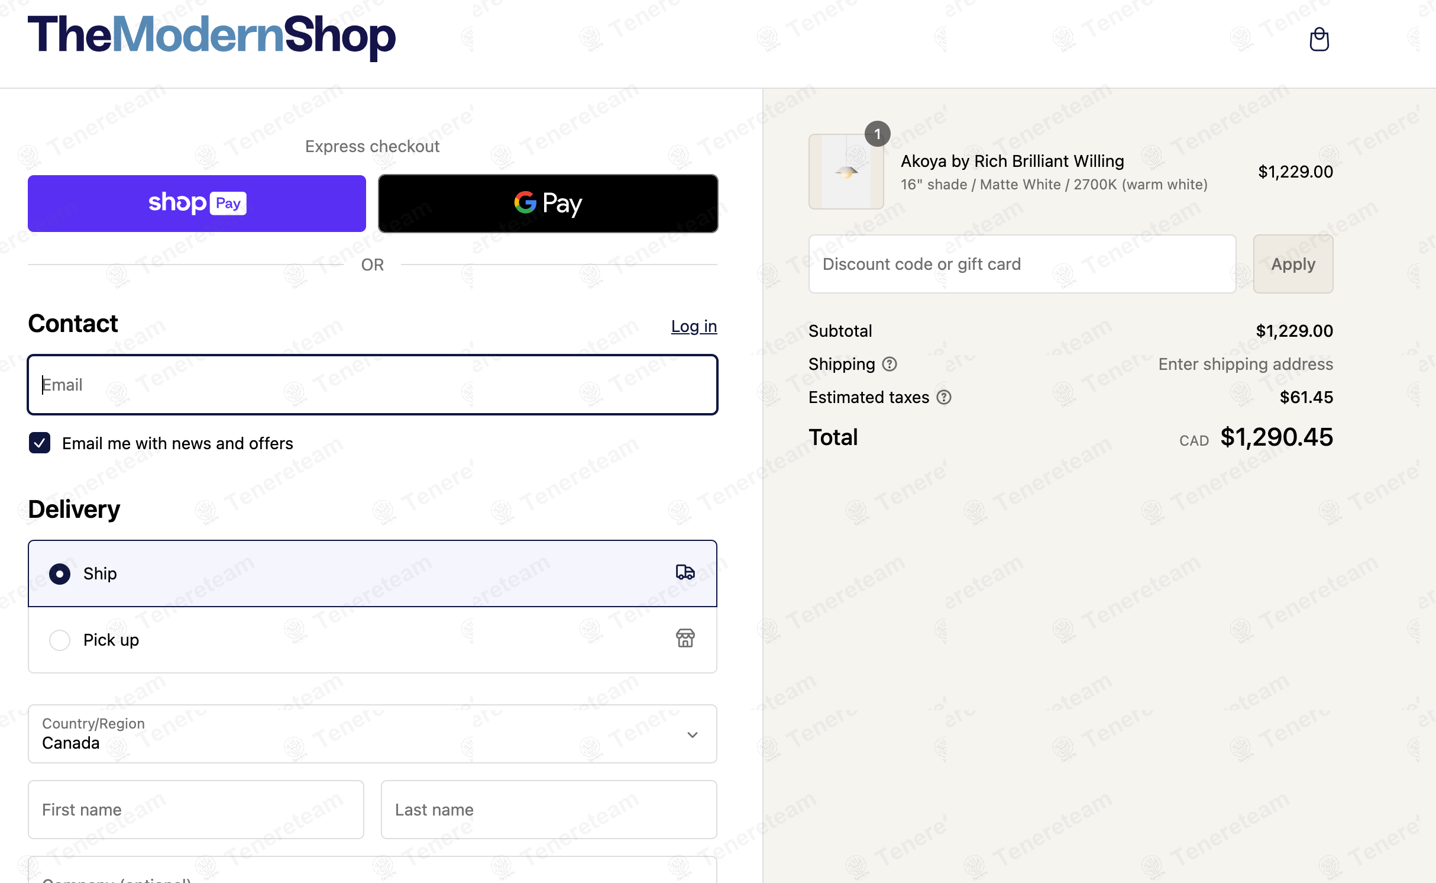Image resolution: width=1436 pixels, height=883 pixels.
Task: Click the Log in link
Action: coord(693,326)
